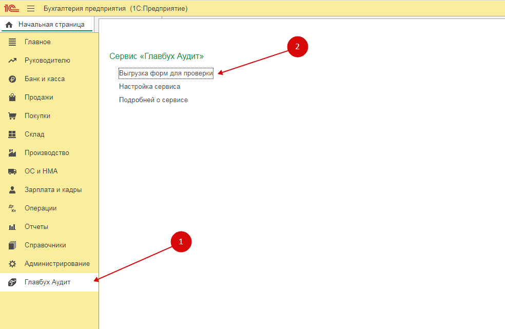The height and width of the screenshot is (329, 505).
Task: Click the 1C logo icon
Action: tap(11, 9)
